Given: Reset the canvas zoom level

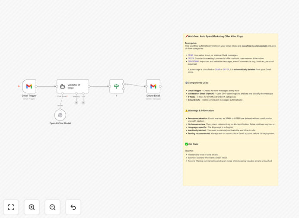Looking at the screenshot, I should 73,207.
